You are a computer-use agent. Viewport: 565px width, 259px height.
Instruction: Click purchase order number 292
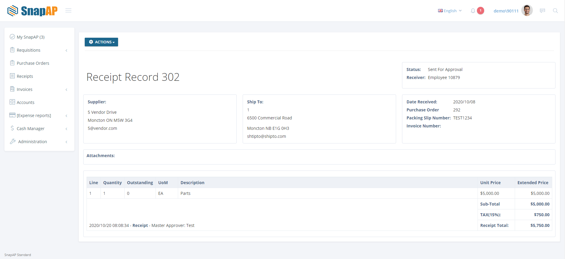point(457,110)
